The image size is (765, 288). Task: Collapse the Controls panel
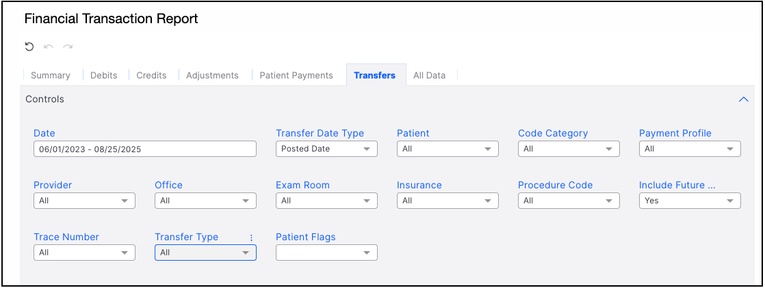coord(744,100)
